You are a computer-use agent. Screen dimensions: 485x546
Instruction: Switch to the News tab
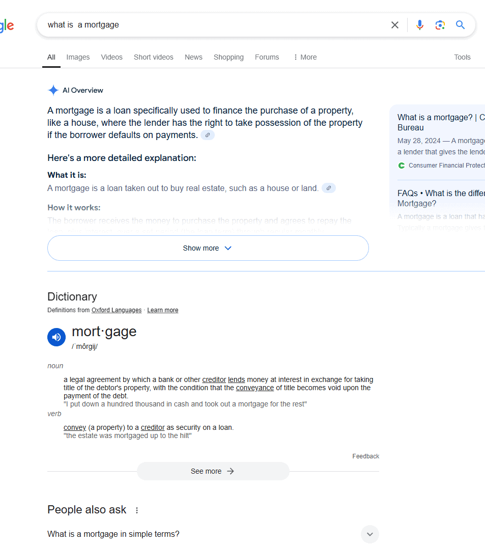coord(193,57)
